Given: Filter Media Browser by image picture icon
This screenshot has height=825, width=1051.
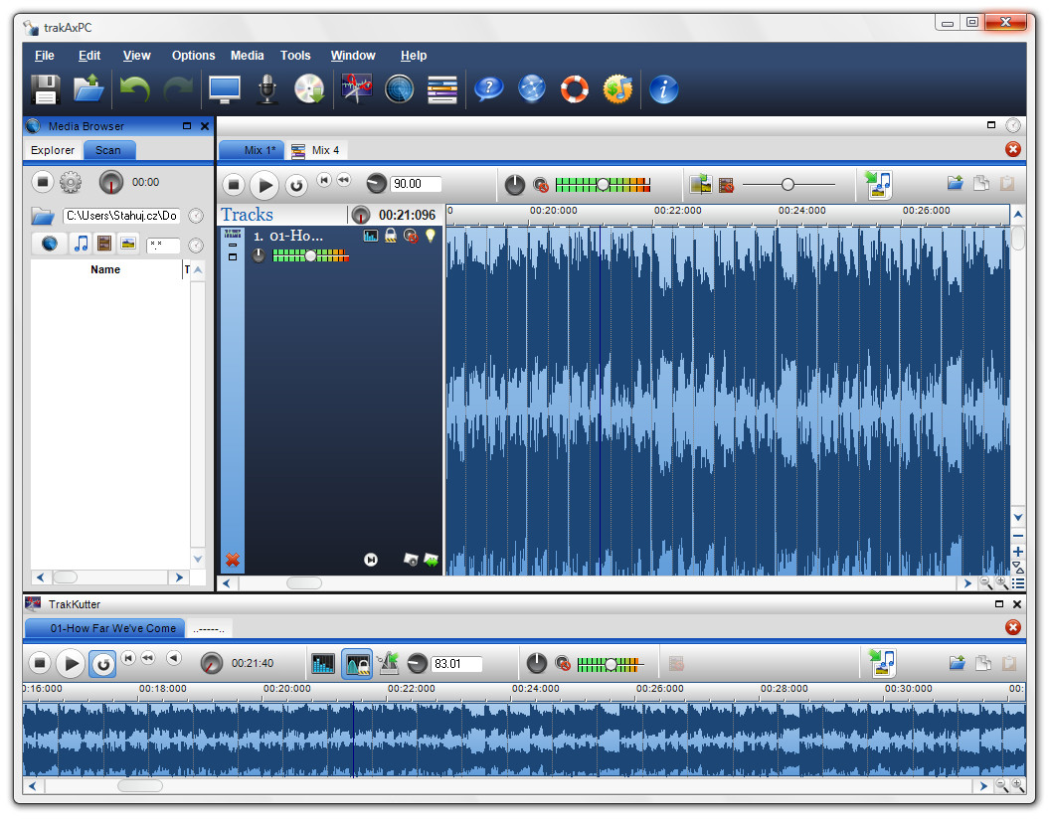Looking at the screenshot, I should pos(128,243).
